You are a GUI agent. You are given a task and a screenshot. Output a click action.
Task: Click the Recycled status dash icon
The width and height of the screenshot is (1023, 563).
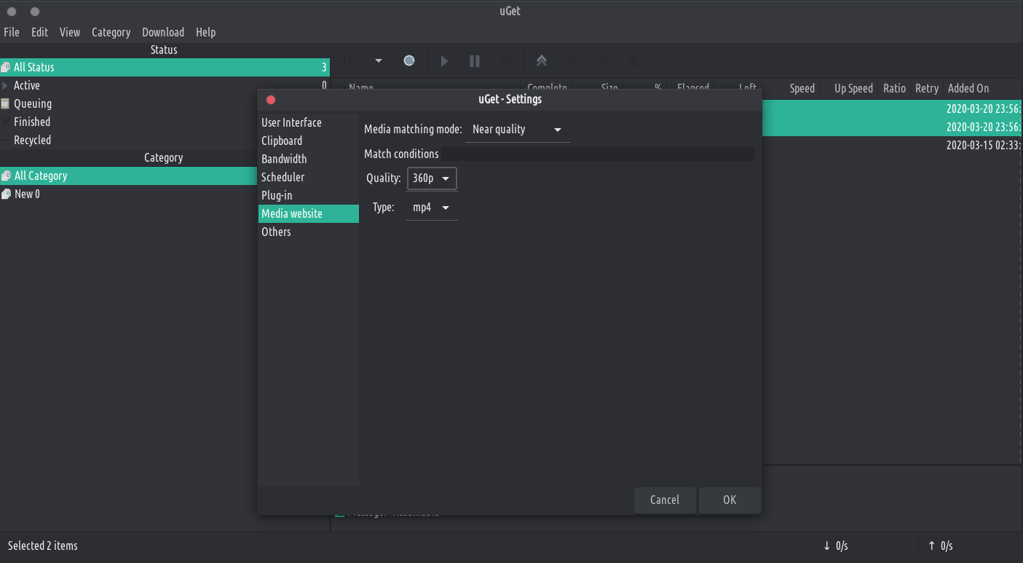pos(6,140)
